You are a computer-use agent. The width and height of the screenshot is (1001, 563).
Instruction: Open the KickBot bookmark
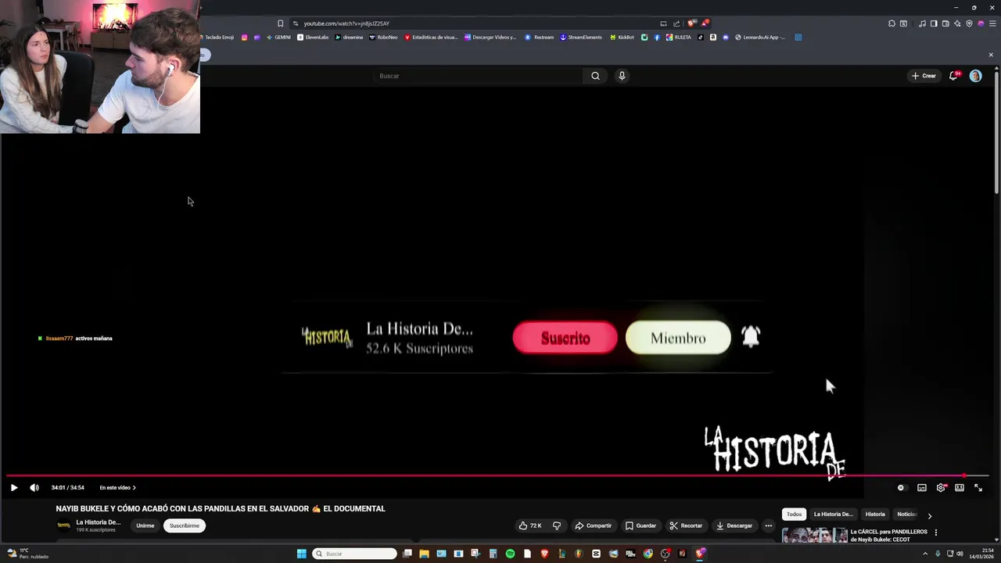coord(622,38)
